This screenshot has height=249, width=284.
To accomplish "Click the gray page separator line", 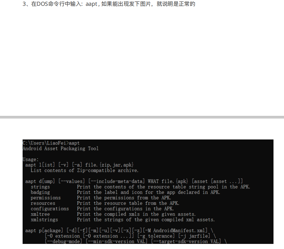I will click(x=142, y=117).
